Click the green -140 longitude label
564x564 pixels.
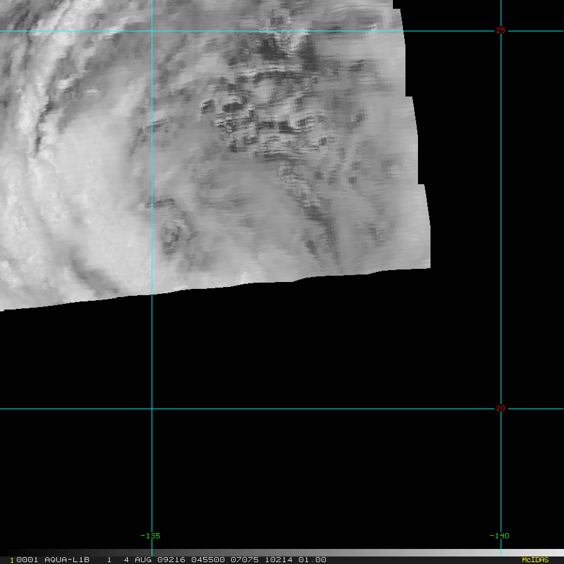[x=499, y=536]
